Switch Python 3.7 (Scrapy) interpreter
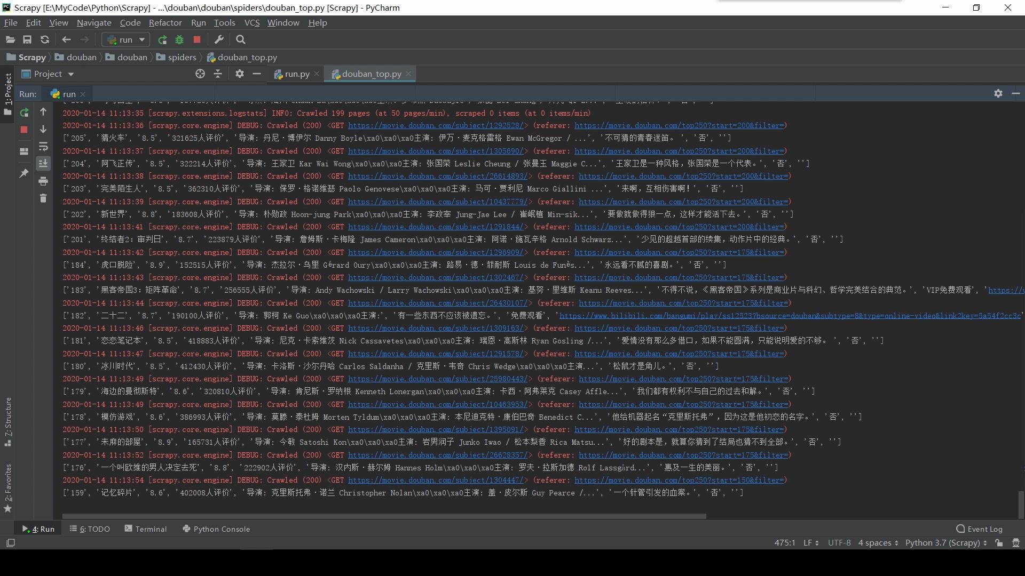 946,543
